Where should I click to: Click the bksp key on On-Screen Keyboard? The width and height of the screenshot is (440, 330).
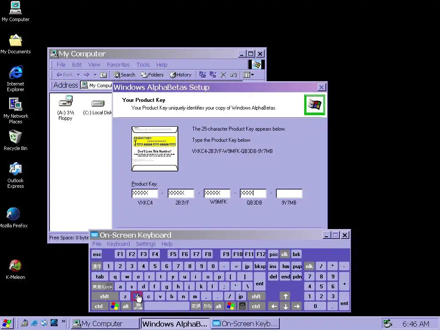click(260, 266)
